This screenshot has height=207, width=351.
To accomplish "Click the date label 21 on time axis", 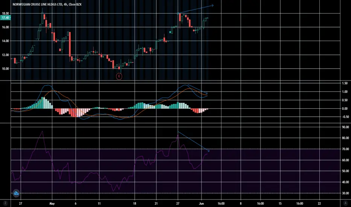I will coord(156,204).
